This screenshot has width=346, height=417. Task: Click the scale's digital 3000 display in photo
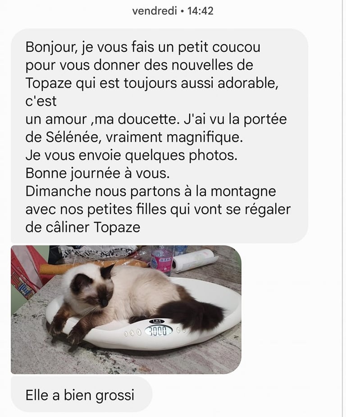(159, 331)
